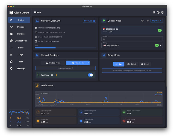The width and height of the screenshot is (174, 137).
Task: Click the Active Connections 109 card
Action: pyautogui.click(x=142, y=112)
